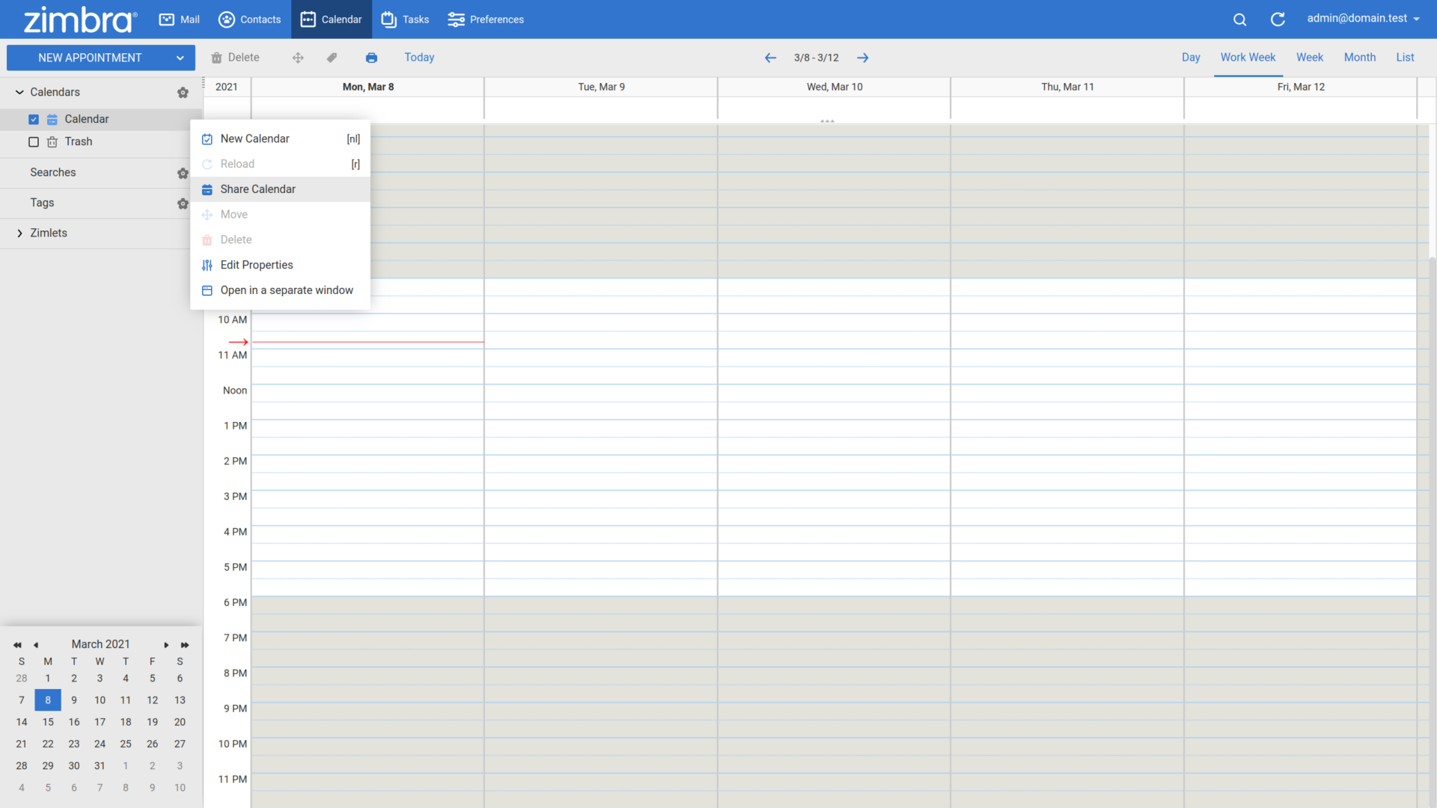Viewport: 1437px width, 808px height.
Task: Click the New Appointment icon
Action: 90,57
